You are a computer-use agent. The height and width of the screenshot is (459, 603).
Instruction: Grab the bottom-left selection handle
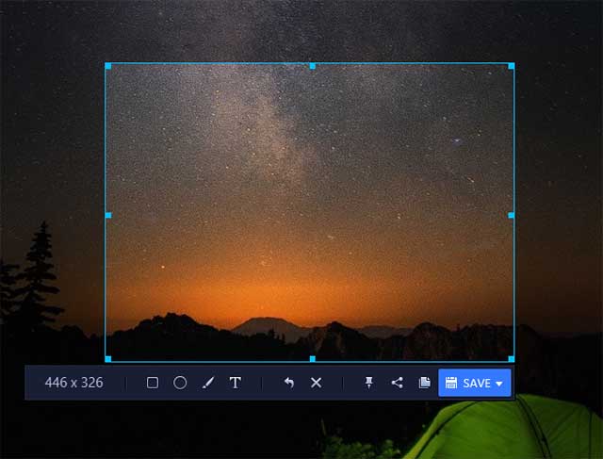tap(108, 359)
